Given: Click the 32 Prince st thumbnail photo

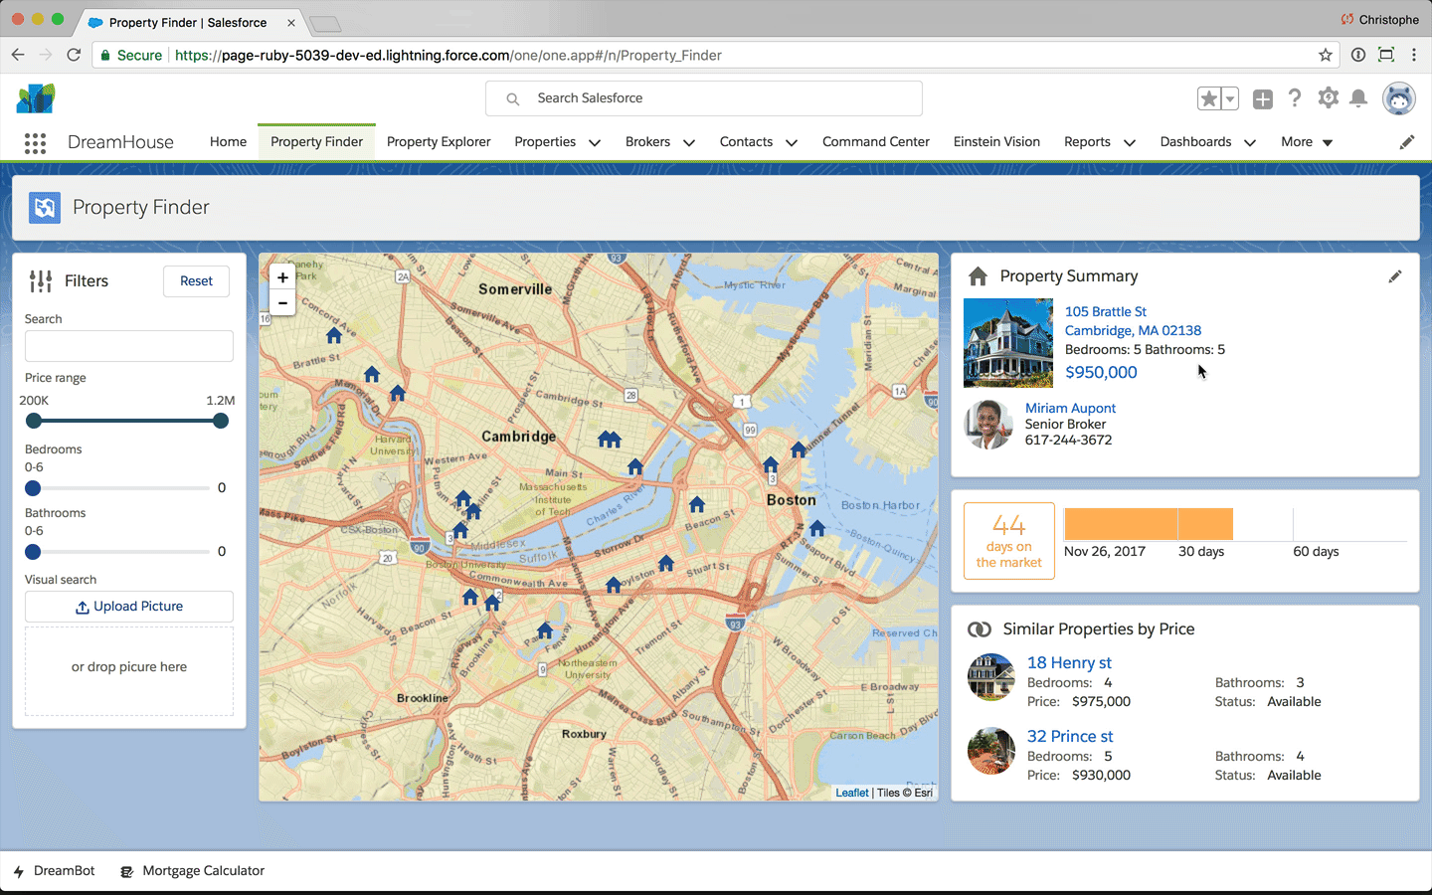Looking at the screenshot, I should 991,751.
